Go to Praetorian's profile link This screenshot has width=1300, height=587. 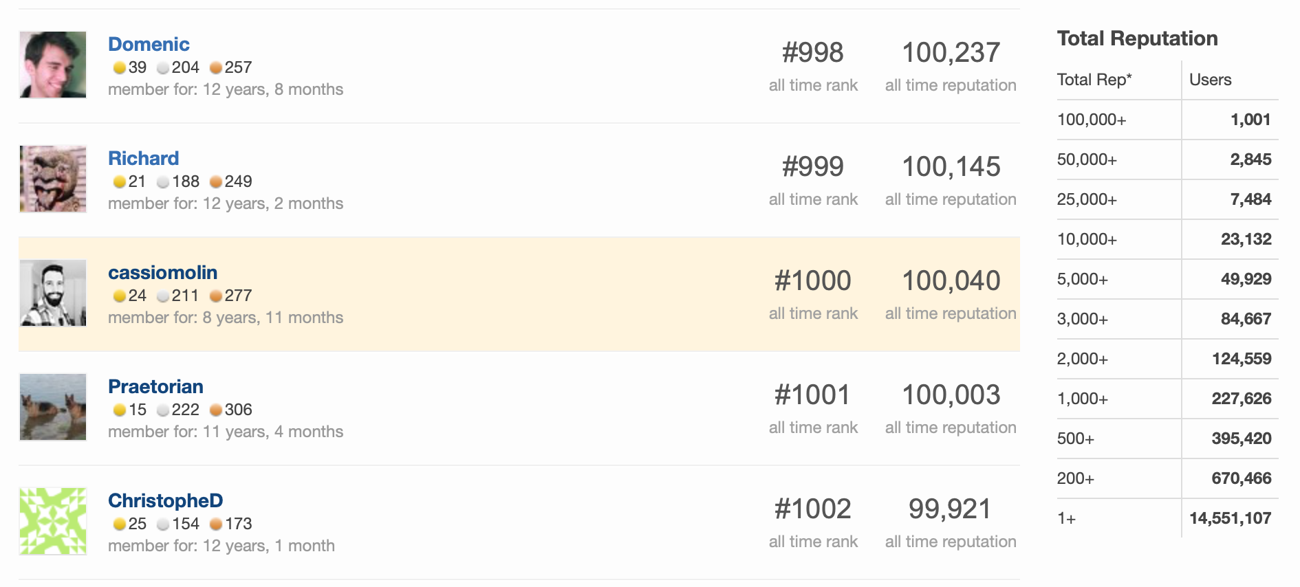coord(155,386)
